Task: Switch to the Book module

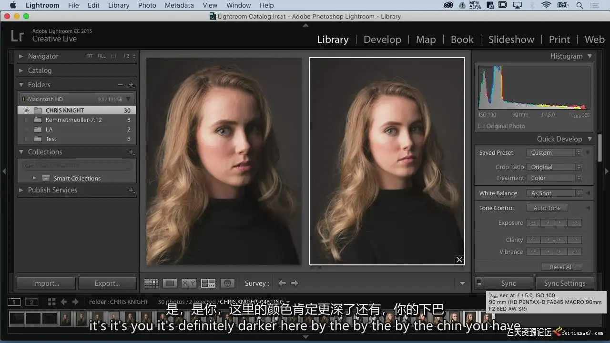Action: pyautogui.click(x=462, y=40)
